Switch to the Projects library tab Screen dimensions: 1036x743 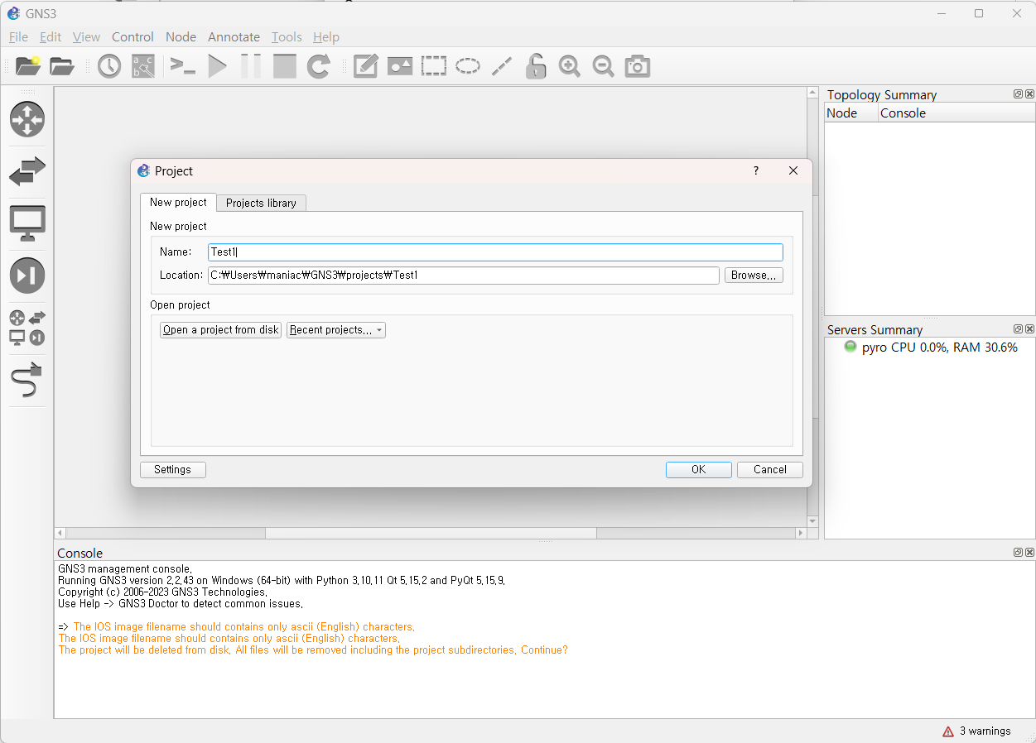pyautogui.click(x=261, y=203)
